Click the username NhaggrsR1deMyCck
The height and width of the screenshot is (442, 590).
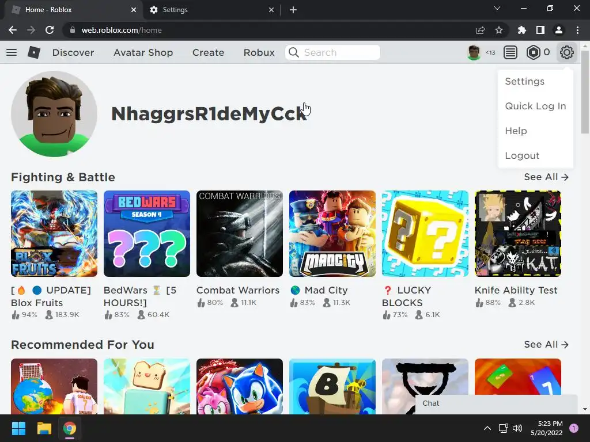click(x=209, y=113)
